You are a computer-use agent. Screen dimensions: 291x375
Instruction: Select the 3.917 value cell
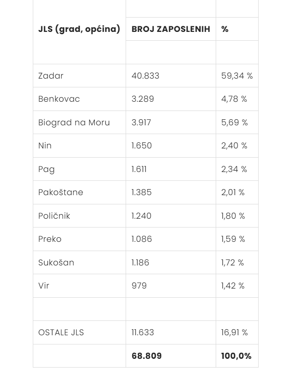[141, 123]
